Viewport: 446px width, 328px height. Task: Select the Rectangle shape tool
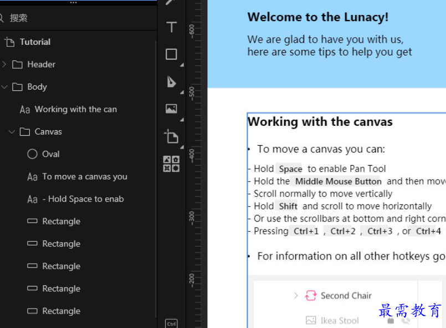pyautogui.click(x=171, y=54)
